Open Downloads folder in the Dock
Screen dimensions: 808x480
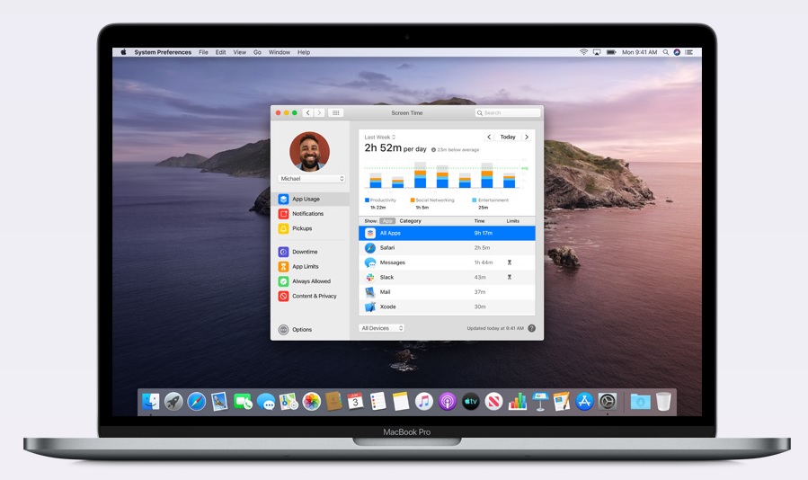point(640,401)
